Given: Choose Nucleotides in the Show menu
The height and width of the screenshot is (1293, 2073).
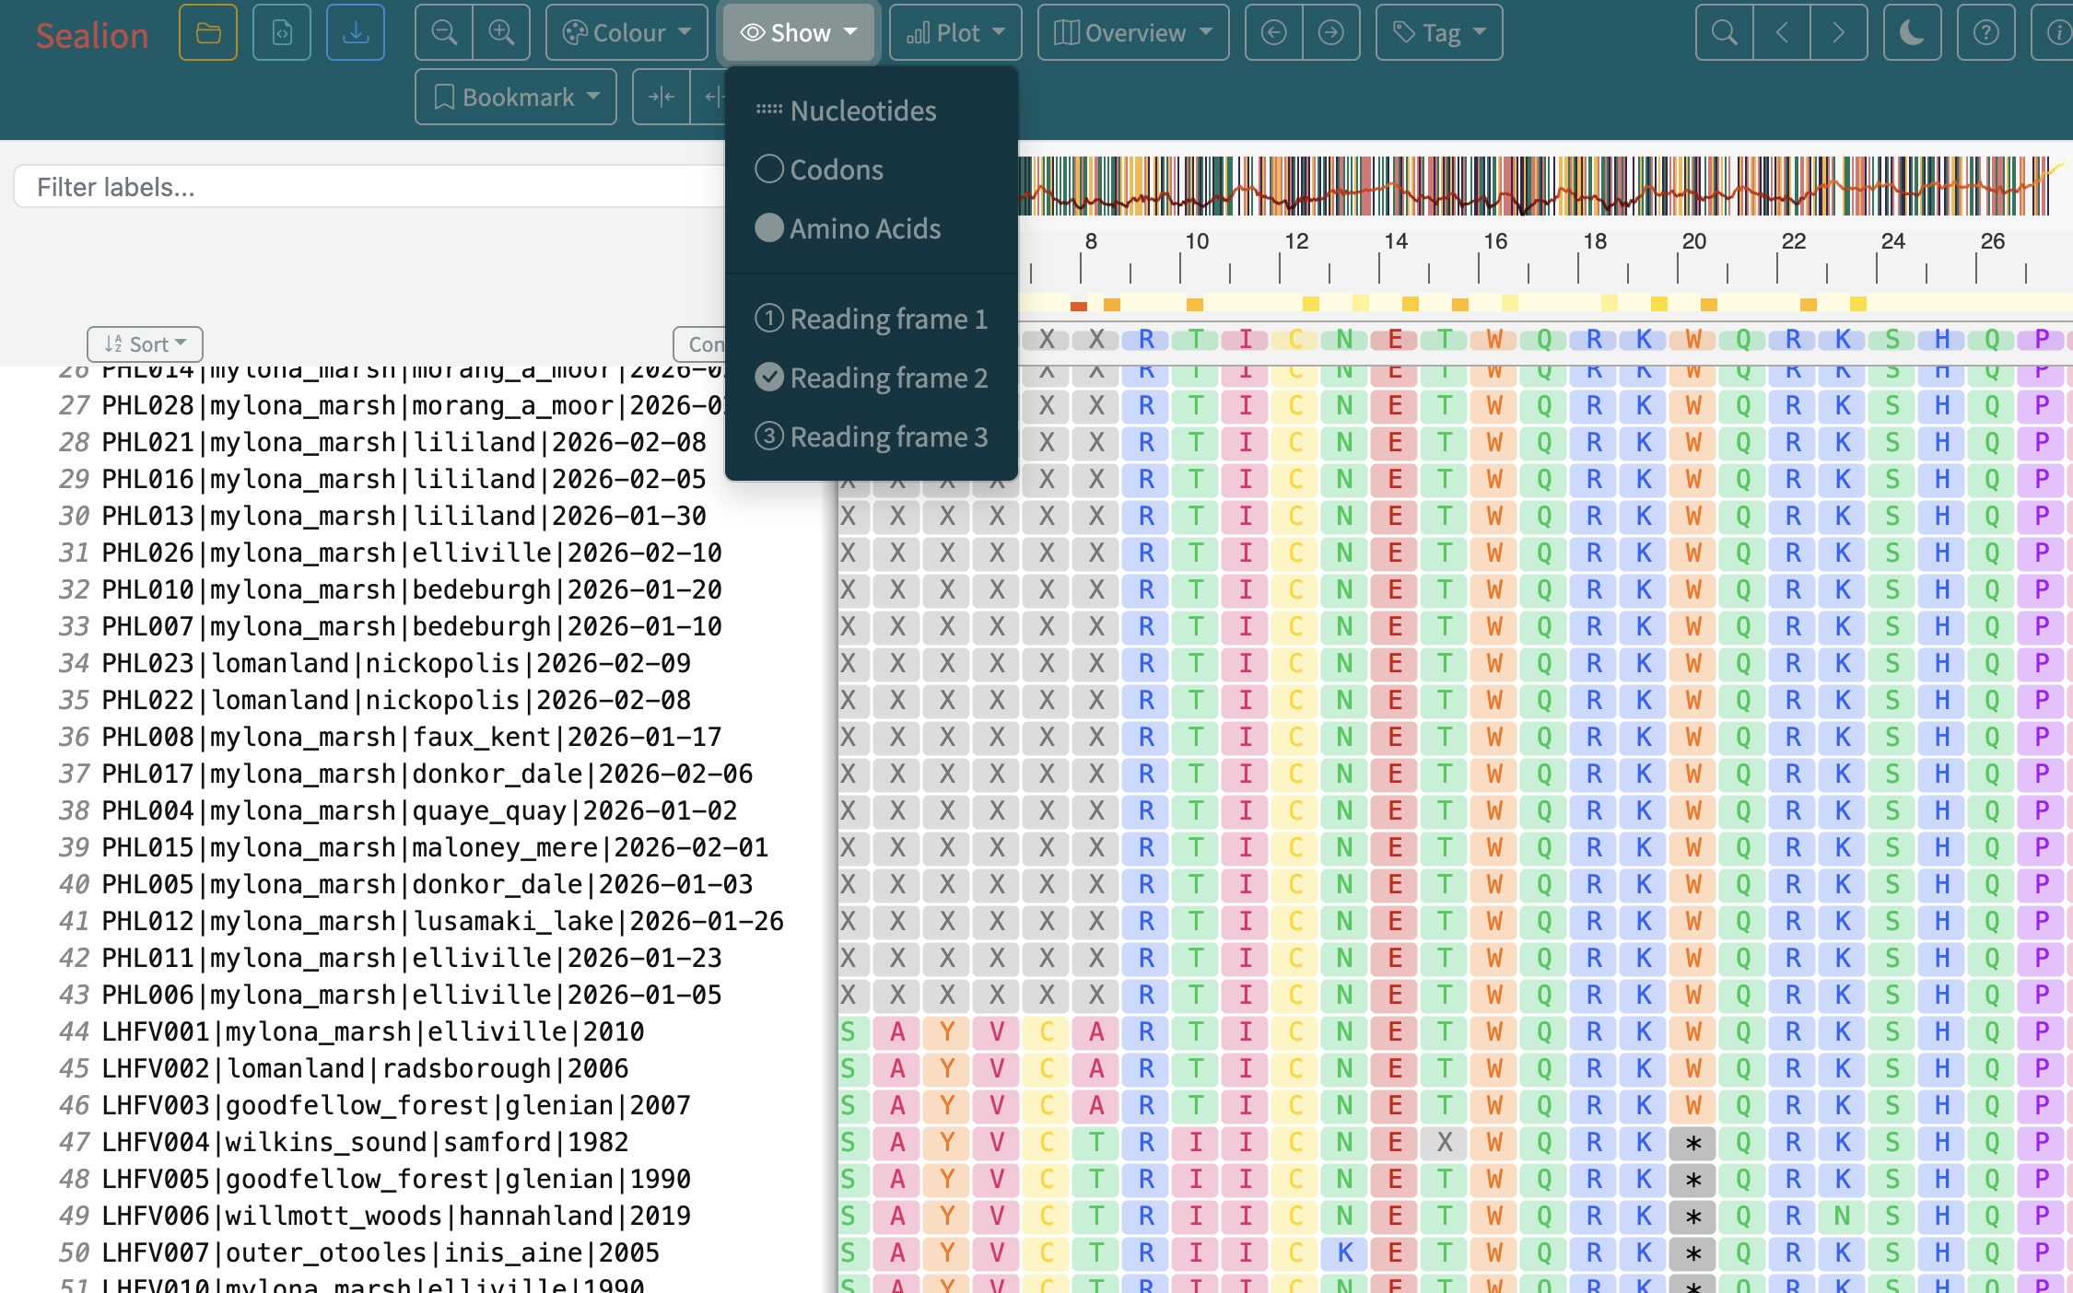Looking at the screenshot, I should (x=862, y=111).
